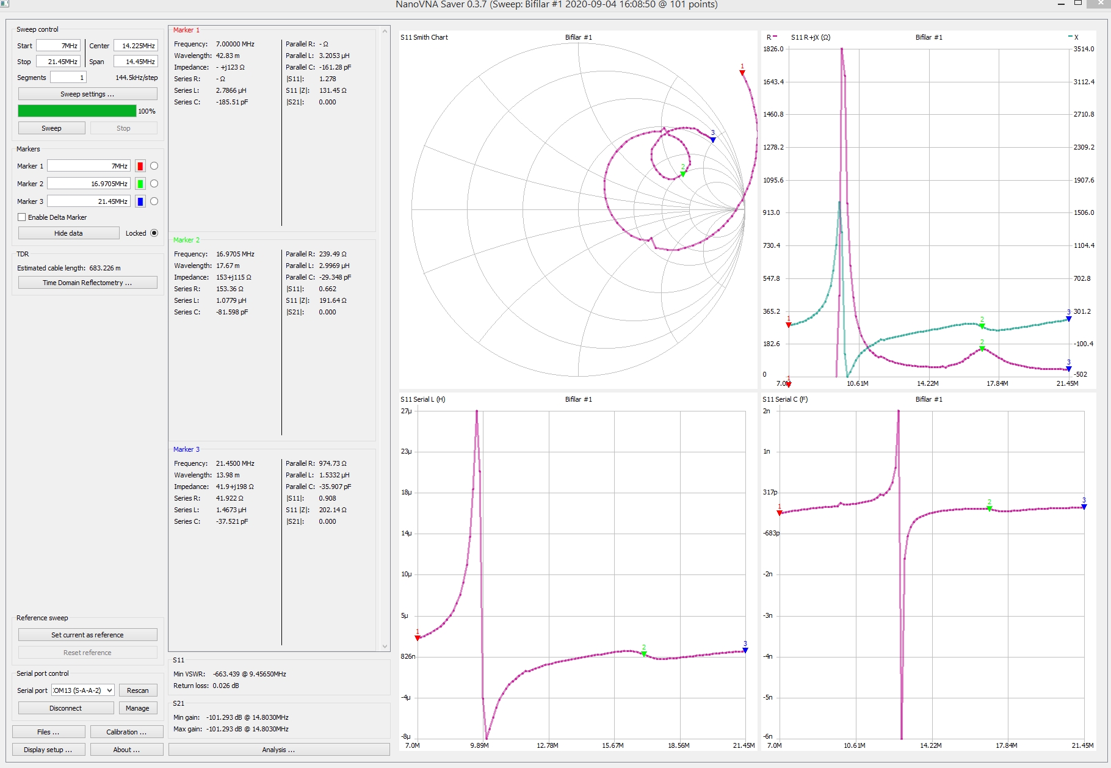Open Display setup dialog

pos(49,750)
